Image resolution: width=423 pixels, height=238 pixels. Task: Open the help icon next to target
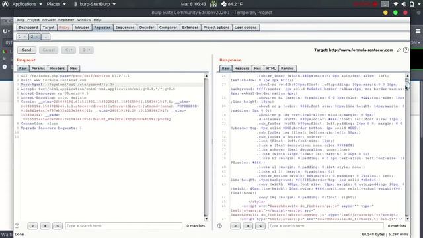[406, 50]
